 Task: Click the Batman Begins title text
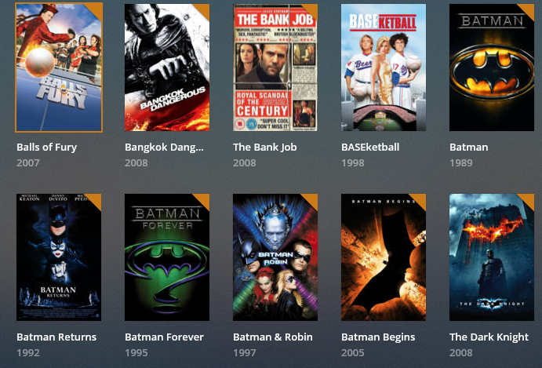tap(378, 337)
